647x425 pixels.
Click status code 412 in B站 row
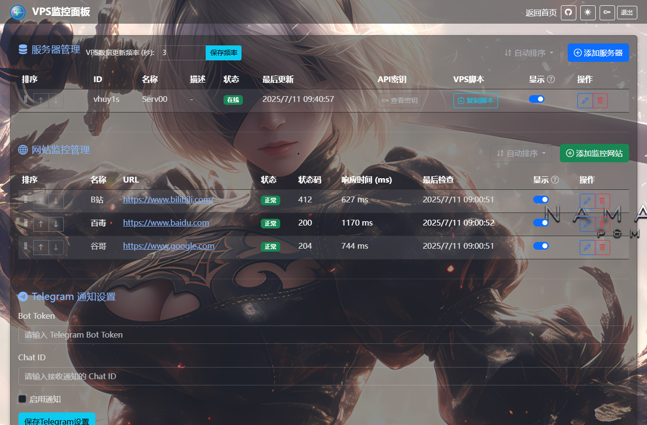pos(305,199)
